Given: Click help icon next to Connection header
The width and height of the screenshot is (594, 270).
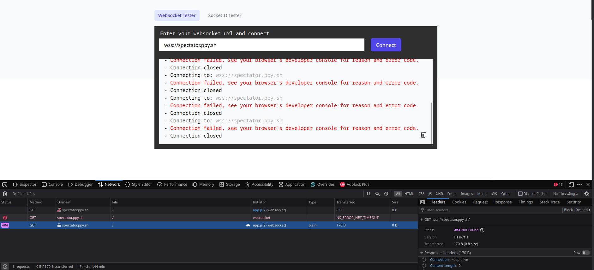Looking at the screenshot, I should pyautogui.click(x=424, y=260).
